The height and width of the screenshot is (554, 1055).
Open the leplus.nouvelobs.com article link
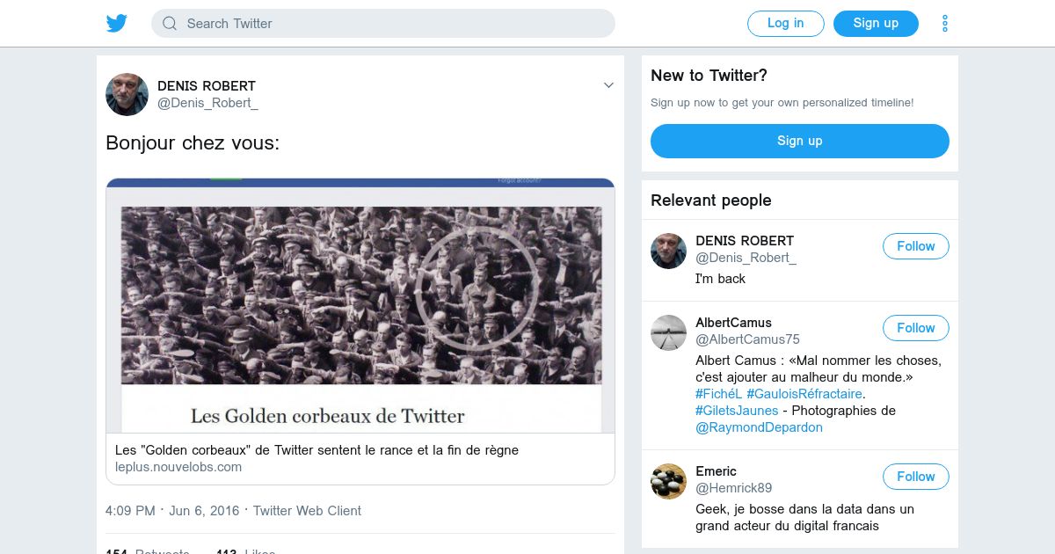click(x=178, y=467)
